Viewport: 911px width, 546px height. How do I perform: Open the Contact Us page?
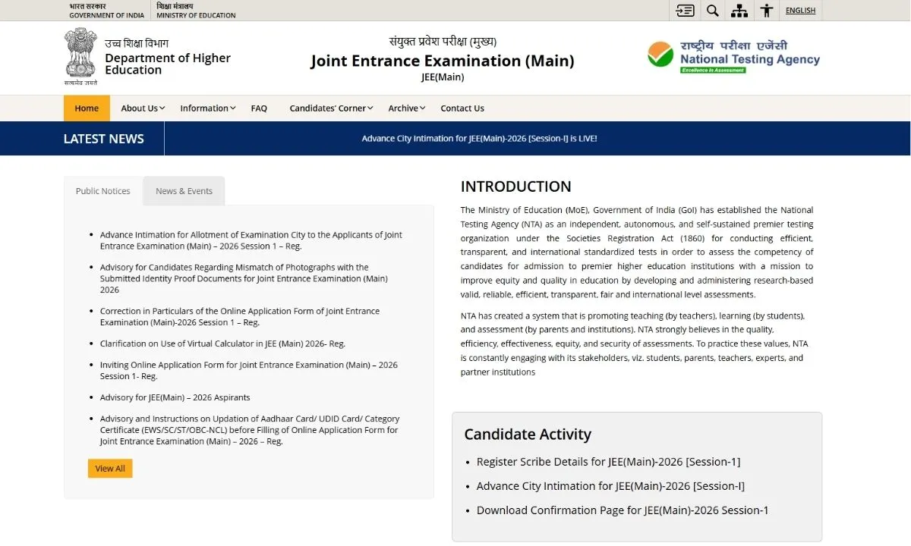tap(462, 108)
